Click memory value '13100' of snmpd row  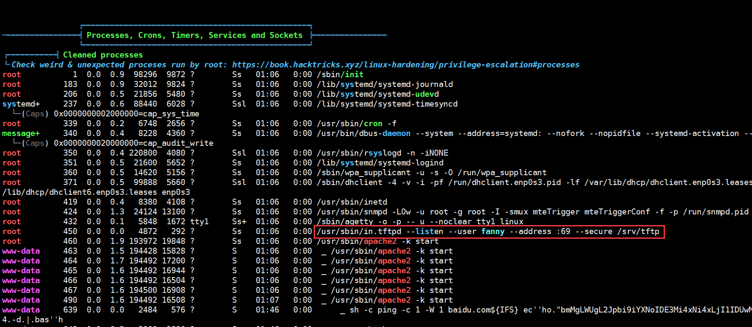173,212
